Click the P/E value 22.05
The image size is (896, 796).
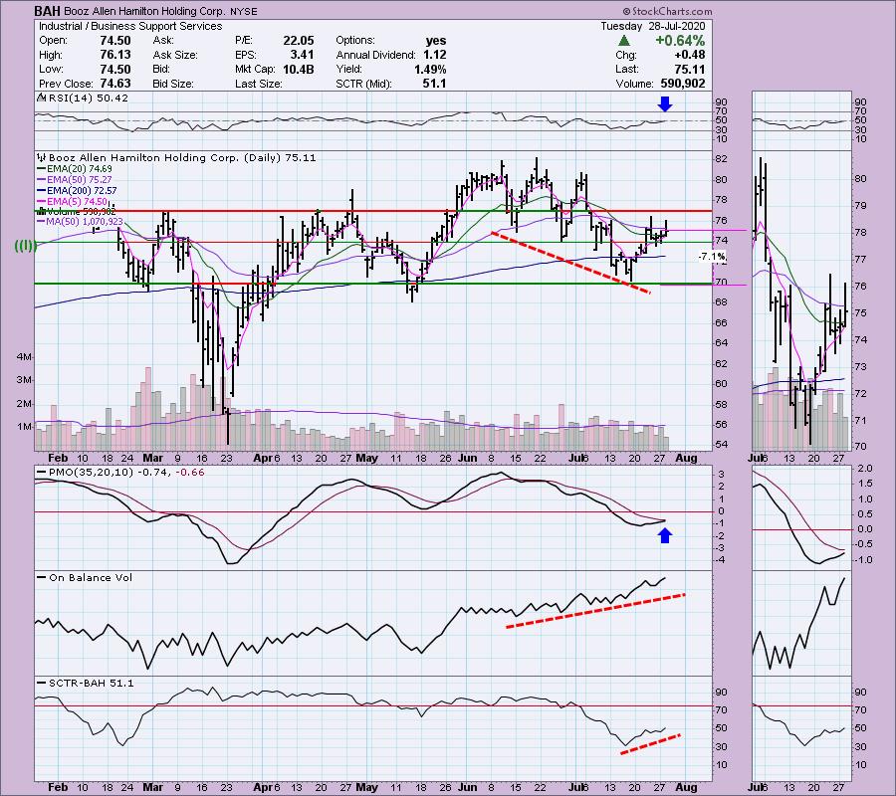tap(299, 41)
